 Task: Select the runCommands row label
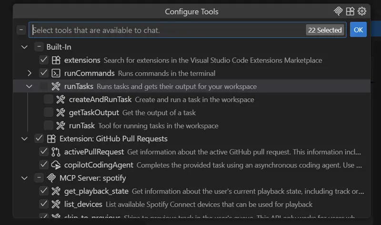(89, 73)
